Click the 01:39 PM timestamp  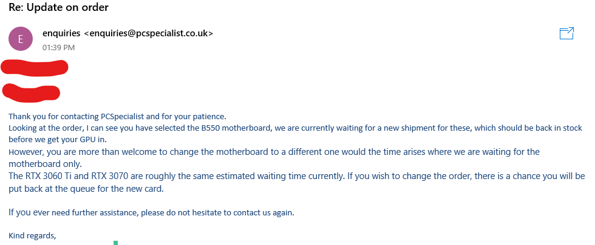(x=58, y=48)
